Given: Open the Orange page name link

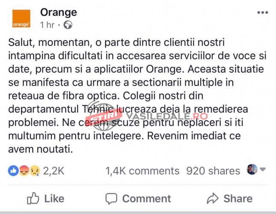Looking at the screenshot, I should [59, 12].
